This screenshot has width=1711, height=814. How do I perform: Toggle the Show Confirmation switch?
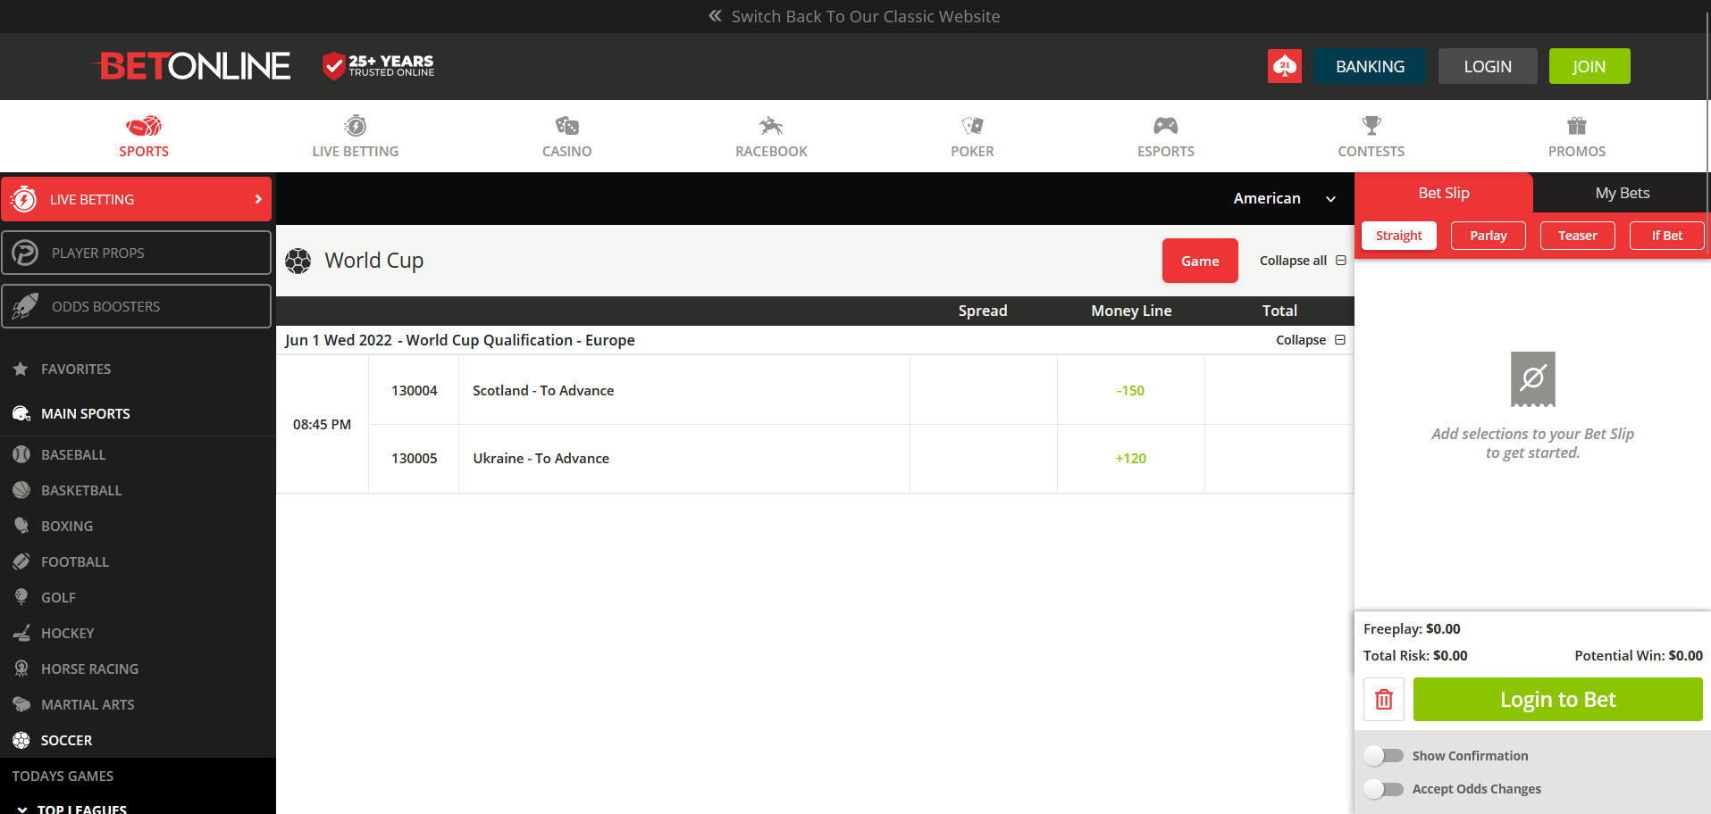1383,756
